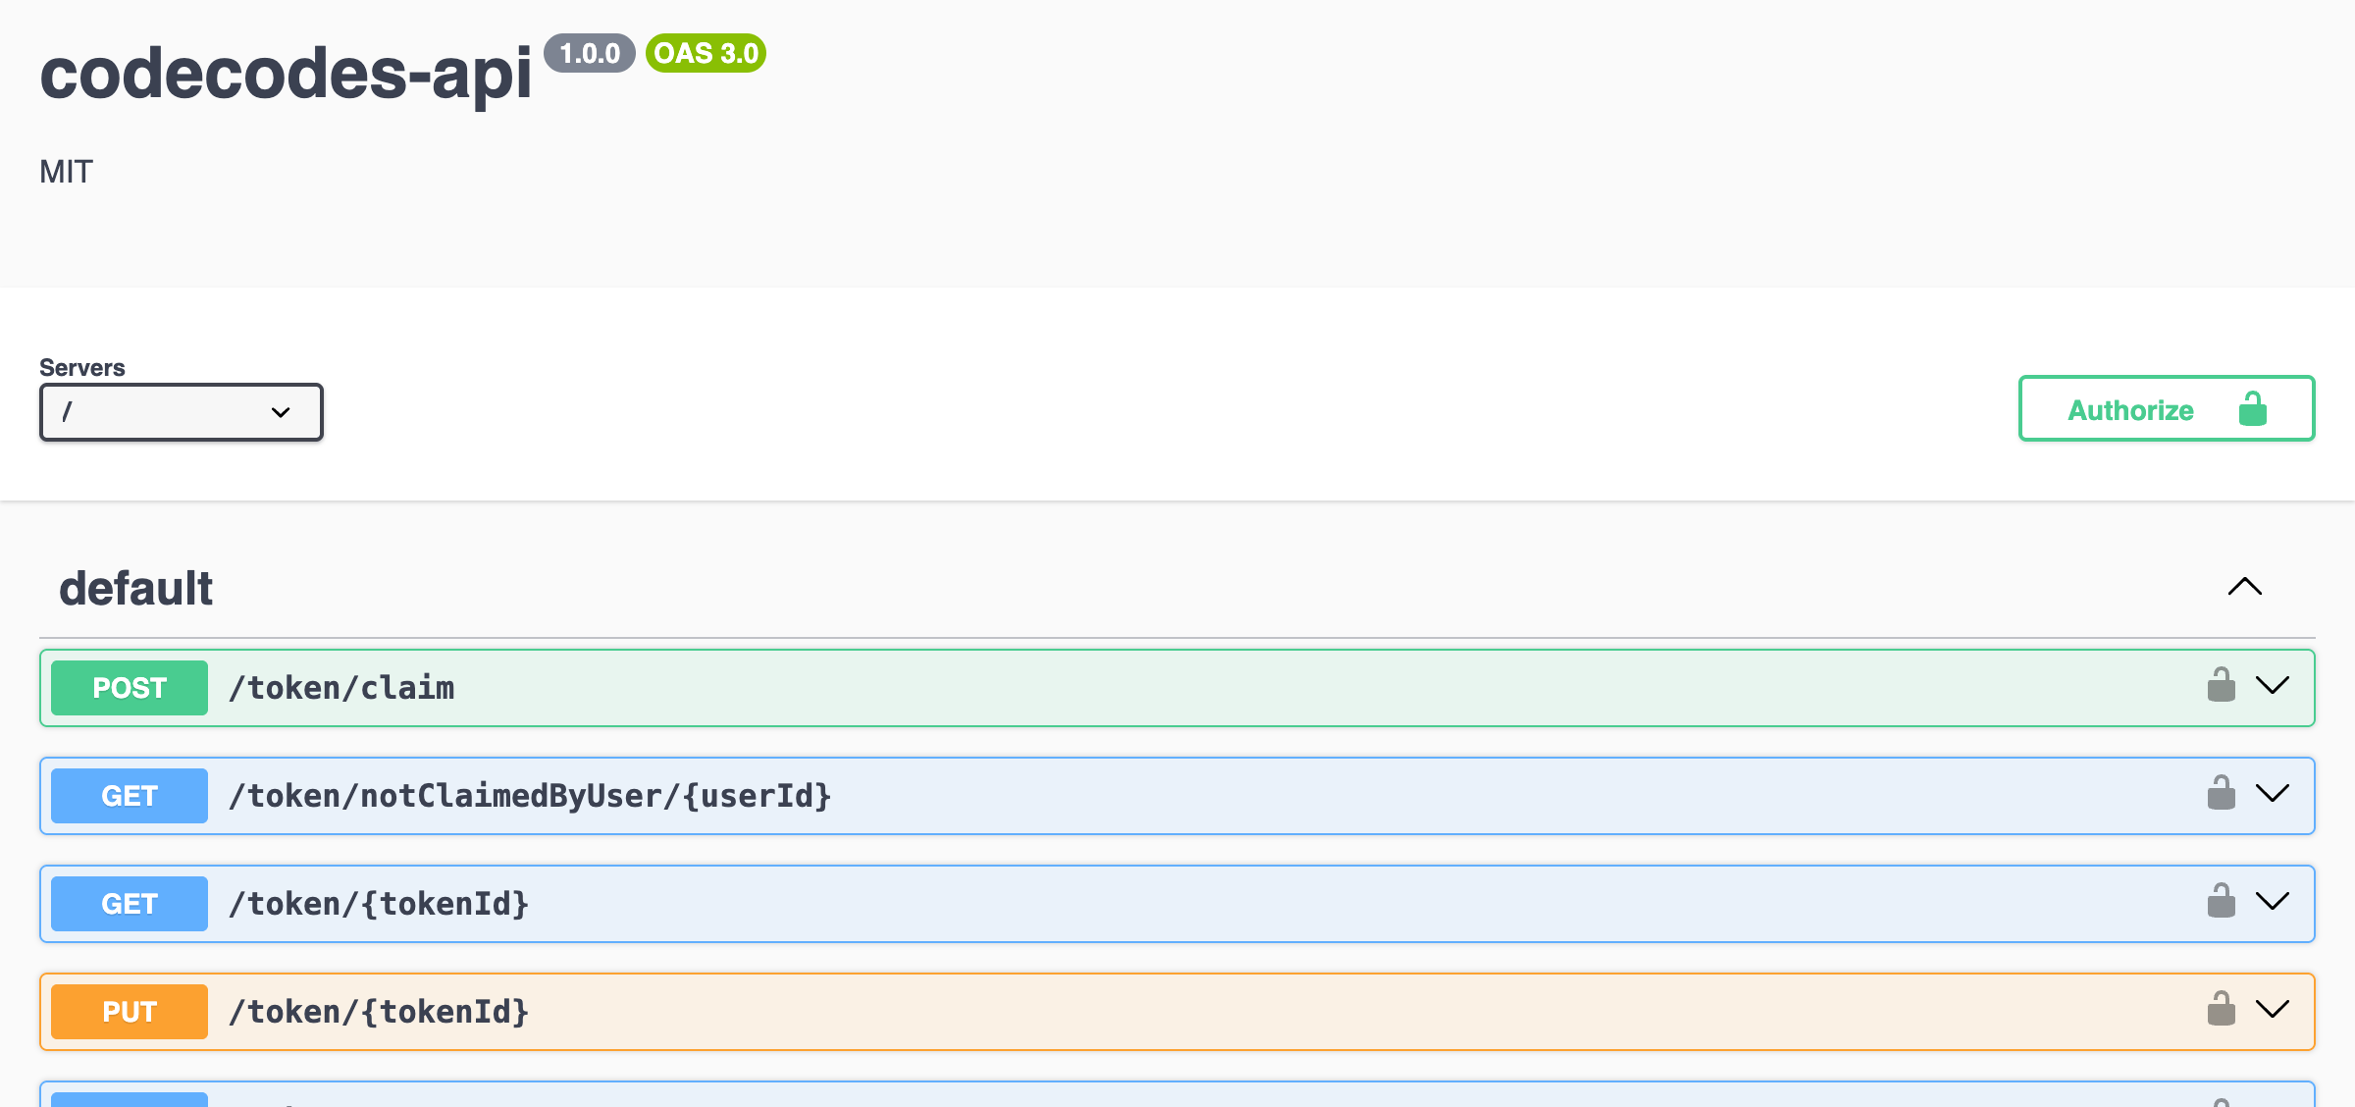Screen dimensions: 2355x1107
Task: Collapse the default operations section
Action: point(2245,587)
